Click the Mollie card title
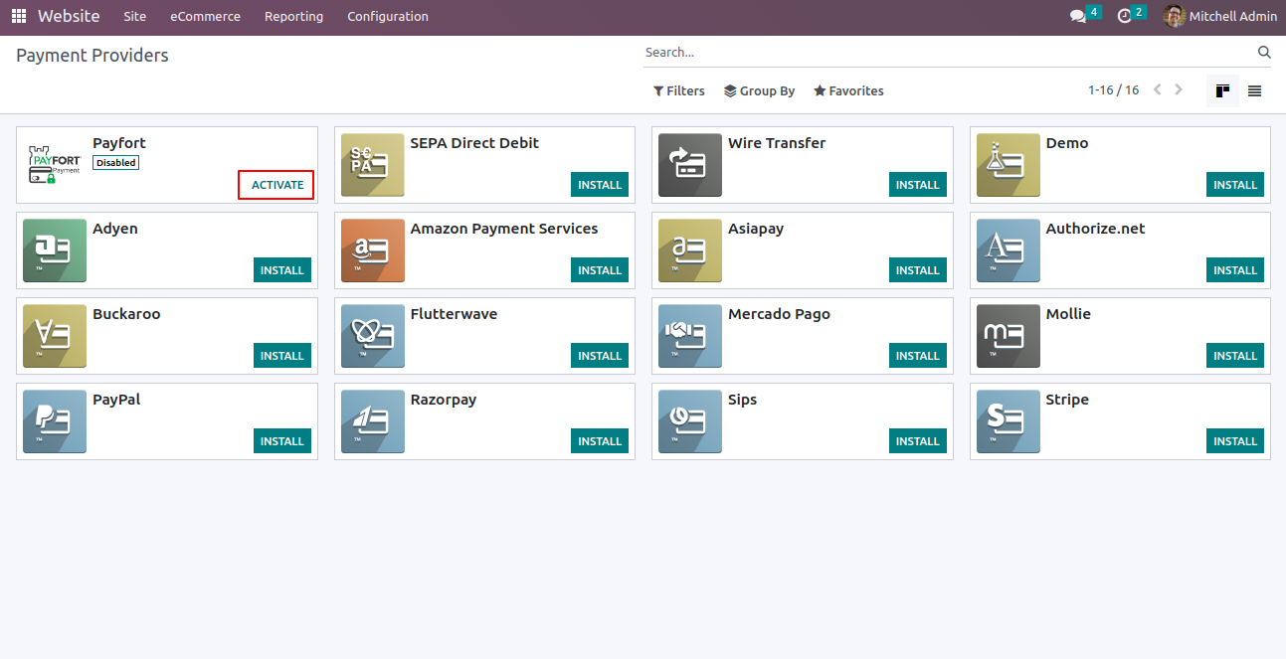The height and width of the screenshot is (659, 1286). (1068, 314)
